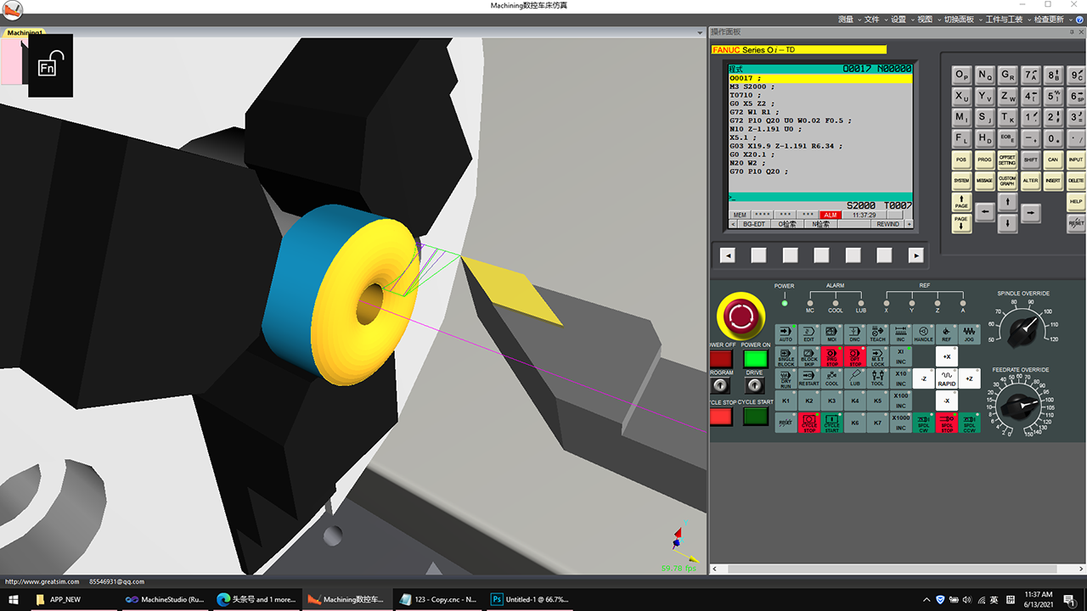Toggle the SINGLE BLOCK key
Screen dimensions: 1087x611
click(x=786, y=357)
